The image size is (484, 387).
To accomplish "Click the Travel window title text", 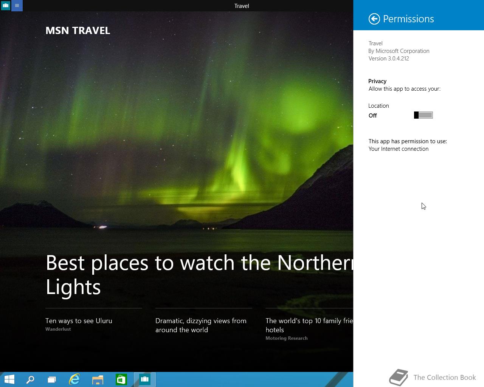I will [x=242, y=6].
